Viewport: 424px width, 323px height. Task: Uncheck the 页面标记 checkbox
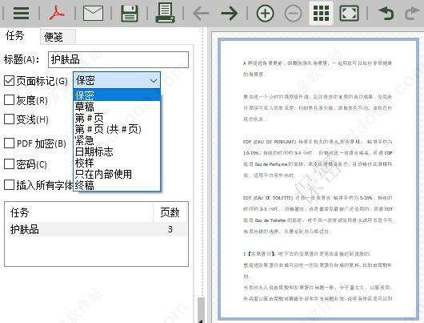click(x=9, y=80)
